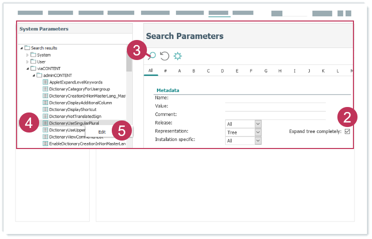
Task: Click the User folder icon
Action: point(33,61)
